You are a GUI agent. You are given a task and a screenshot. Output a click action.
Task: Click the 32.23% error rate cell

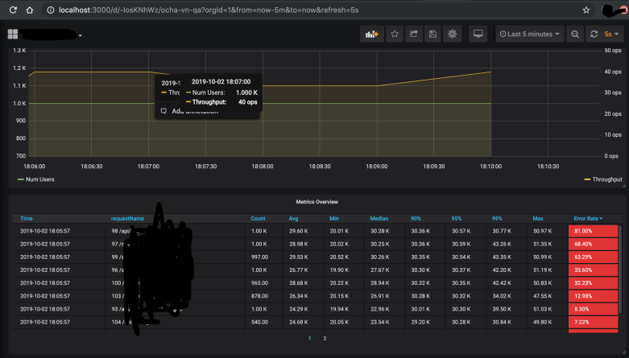593,282
